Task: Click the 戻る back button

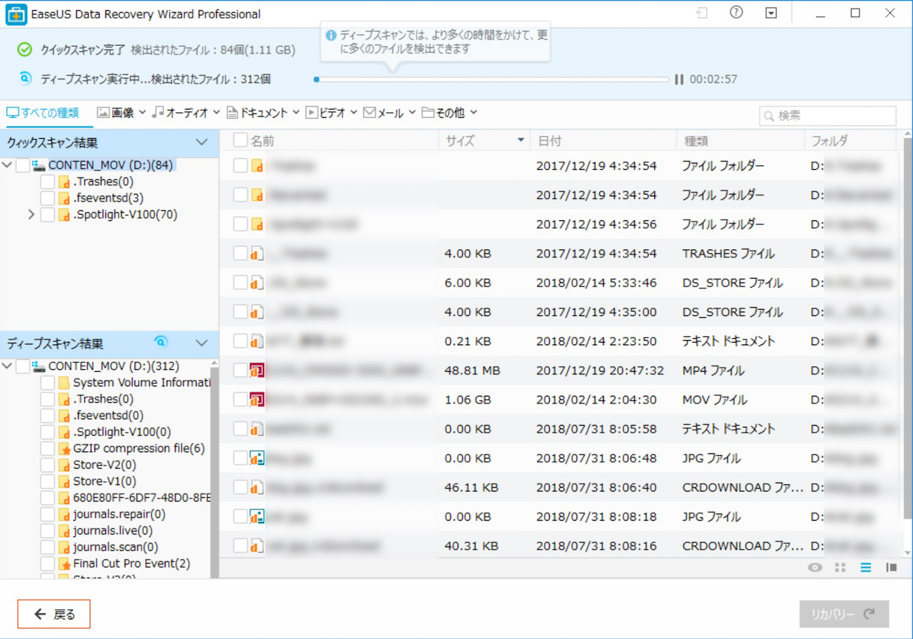Action: [x=54, y=614]
